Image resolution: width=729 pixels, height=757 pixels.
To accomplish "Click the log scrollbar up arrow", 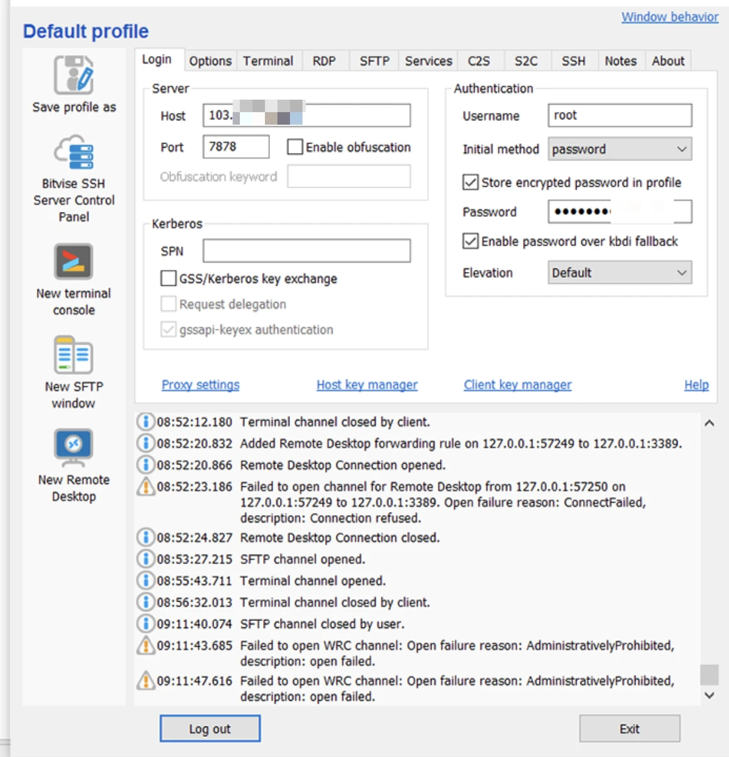I will click(x=709, y=423).
